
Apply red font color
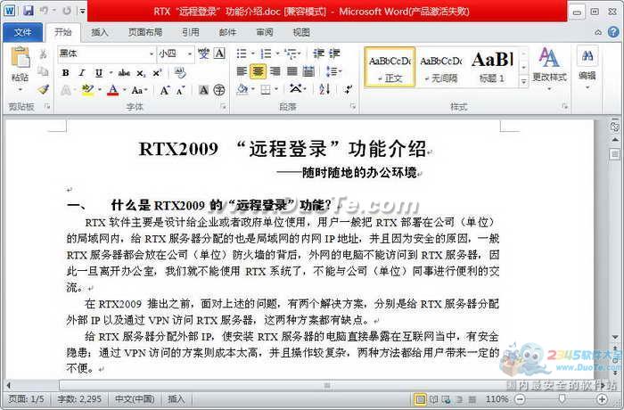[113, 90]
